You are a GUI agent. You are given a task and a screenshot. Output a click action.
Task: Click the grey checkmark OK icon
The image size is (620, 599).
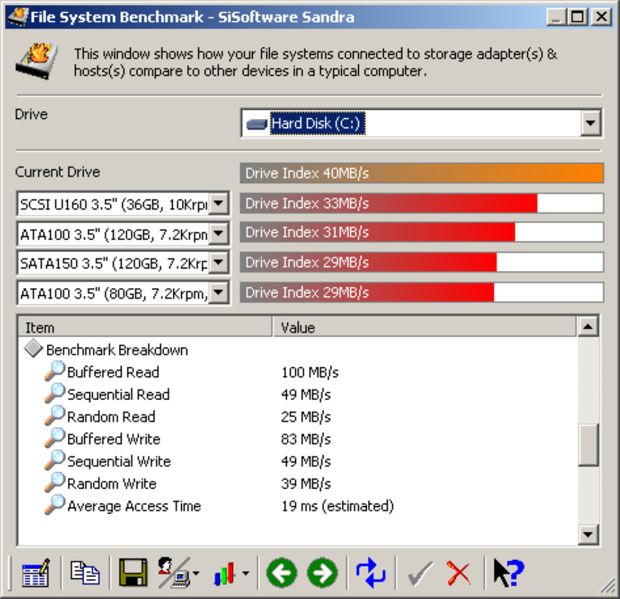[420, 573]
